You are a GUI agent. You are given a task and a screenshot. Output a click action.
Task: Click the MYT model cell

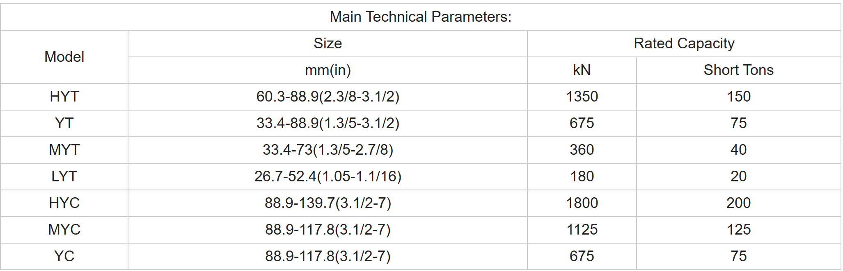tap(64, 150)
